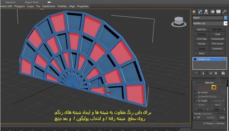Click the Make Unique icon

coord(210,73)
